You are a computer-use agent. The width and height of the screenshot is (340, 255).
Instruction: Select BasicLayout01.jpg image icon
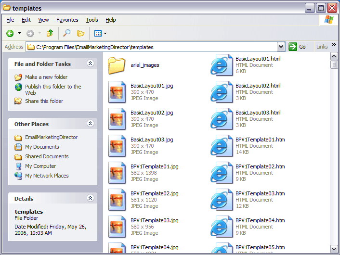click(117, 92)
